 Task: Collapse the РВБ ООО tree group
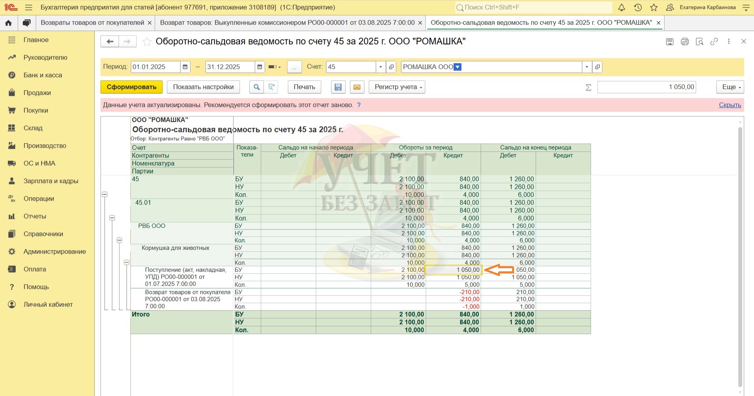coord(119,240)
